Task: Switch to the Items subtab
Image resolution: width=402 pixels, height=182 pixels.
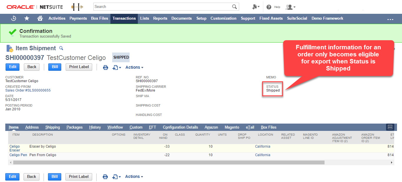Action: tap(14, 127)
